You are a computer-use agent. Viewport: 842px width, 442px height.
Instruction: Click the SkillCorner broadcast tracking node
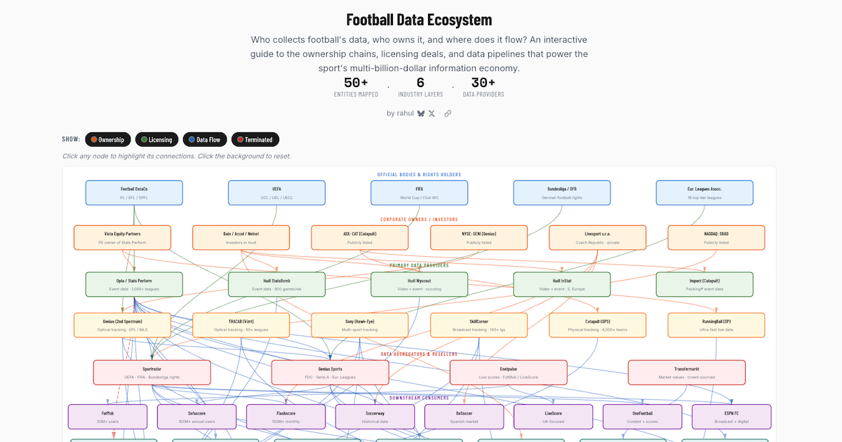479,325
